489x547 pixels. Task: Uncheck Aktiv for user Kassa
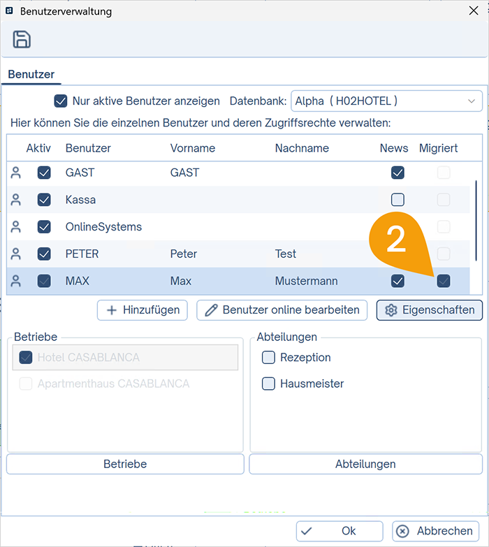44,200
